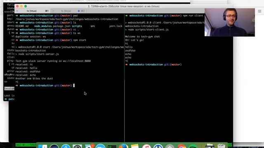Click the 'npm start' command
The width and height of the screenshot is (264, 148).
pos(80,40)
